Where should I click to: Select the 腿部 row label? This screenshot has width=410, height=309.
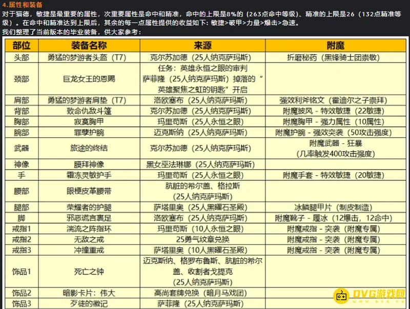pos(22,208)
